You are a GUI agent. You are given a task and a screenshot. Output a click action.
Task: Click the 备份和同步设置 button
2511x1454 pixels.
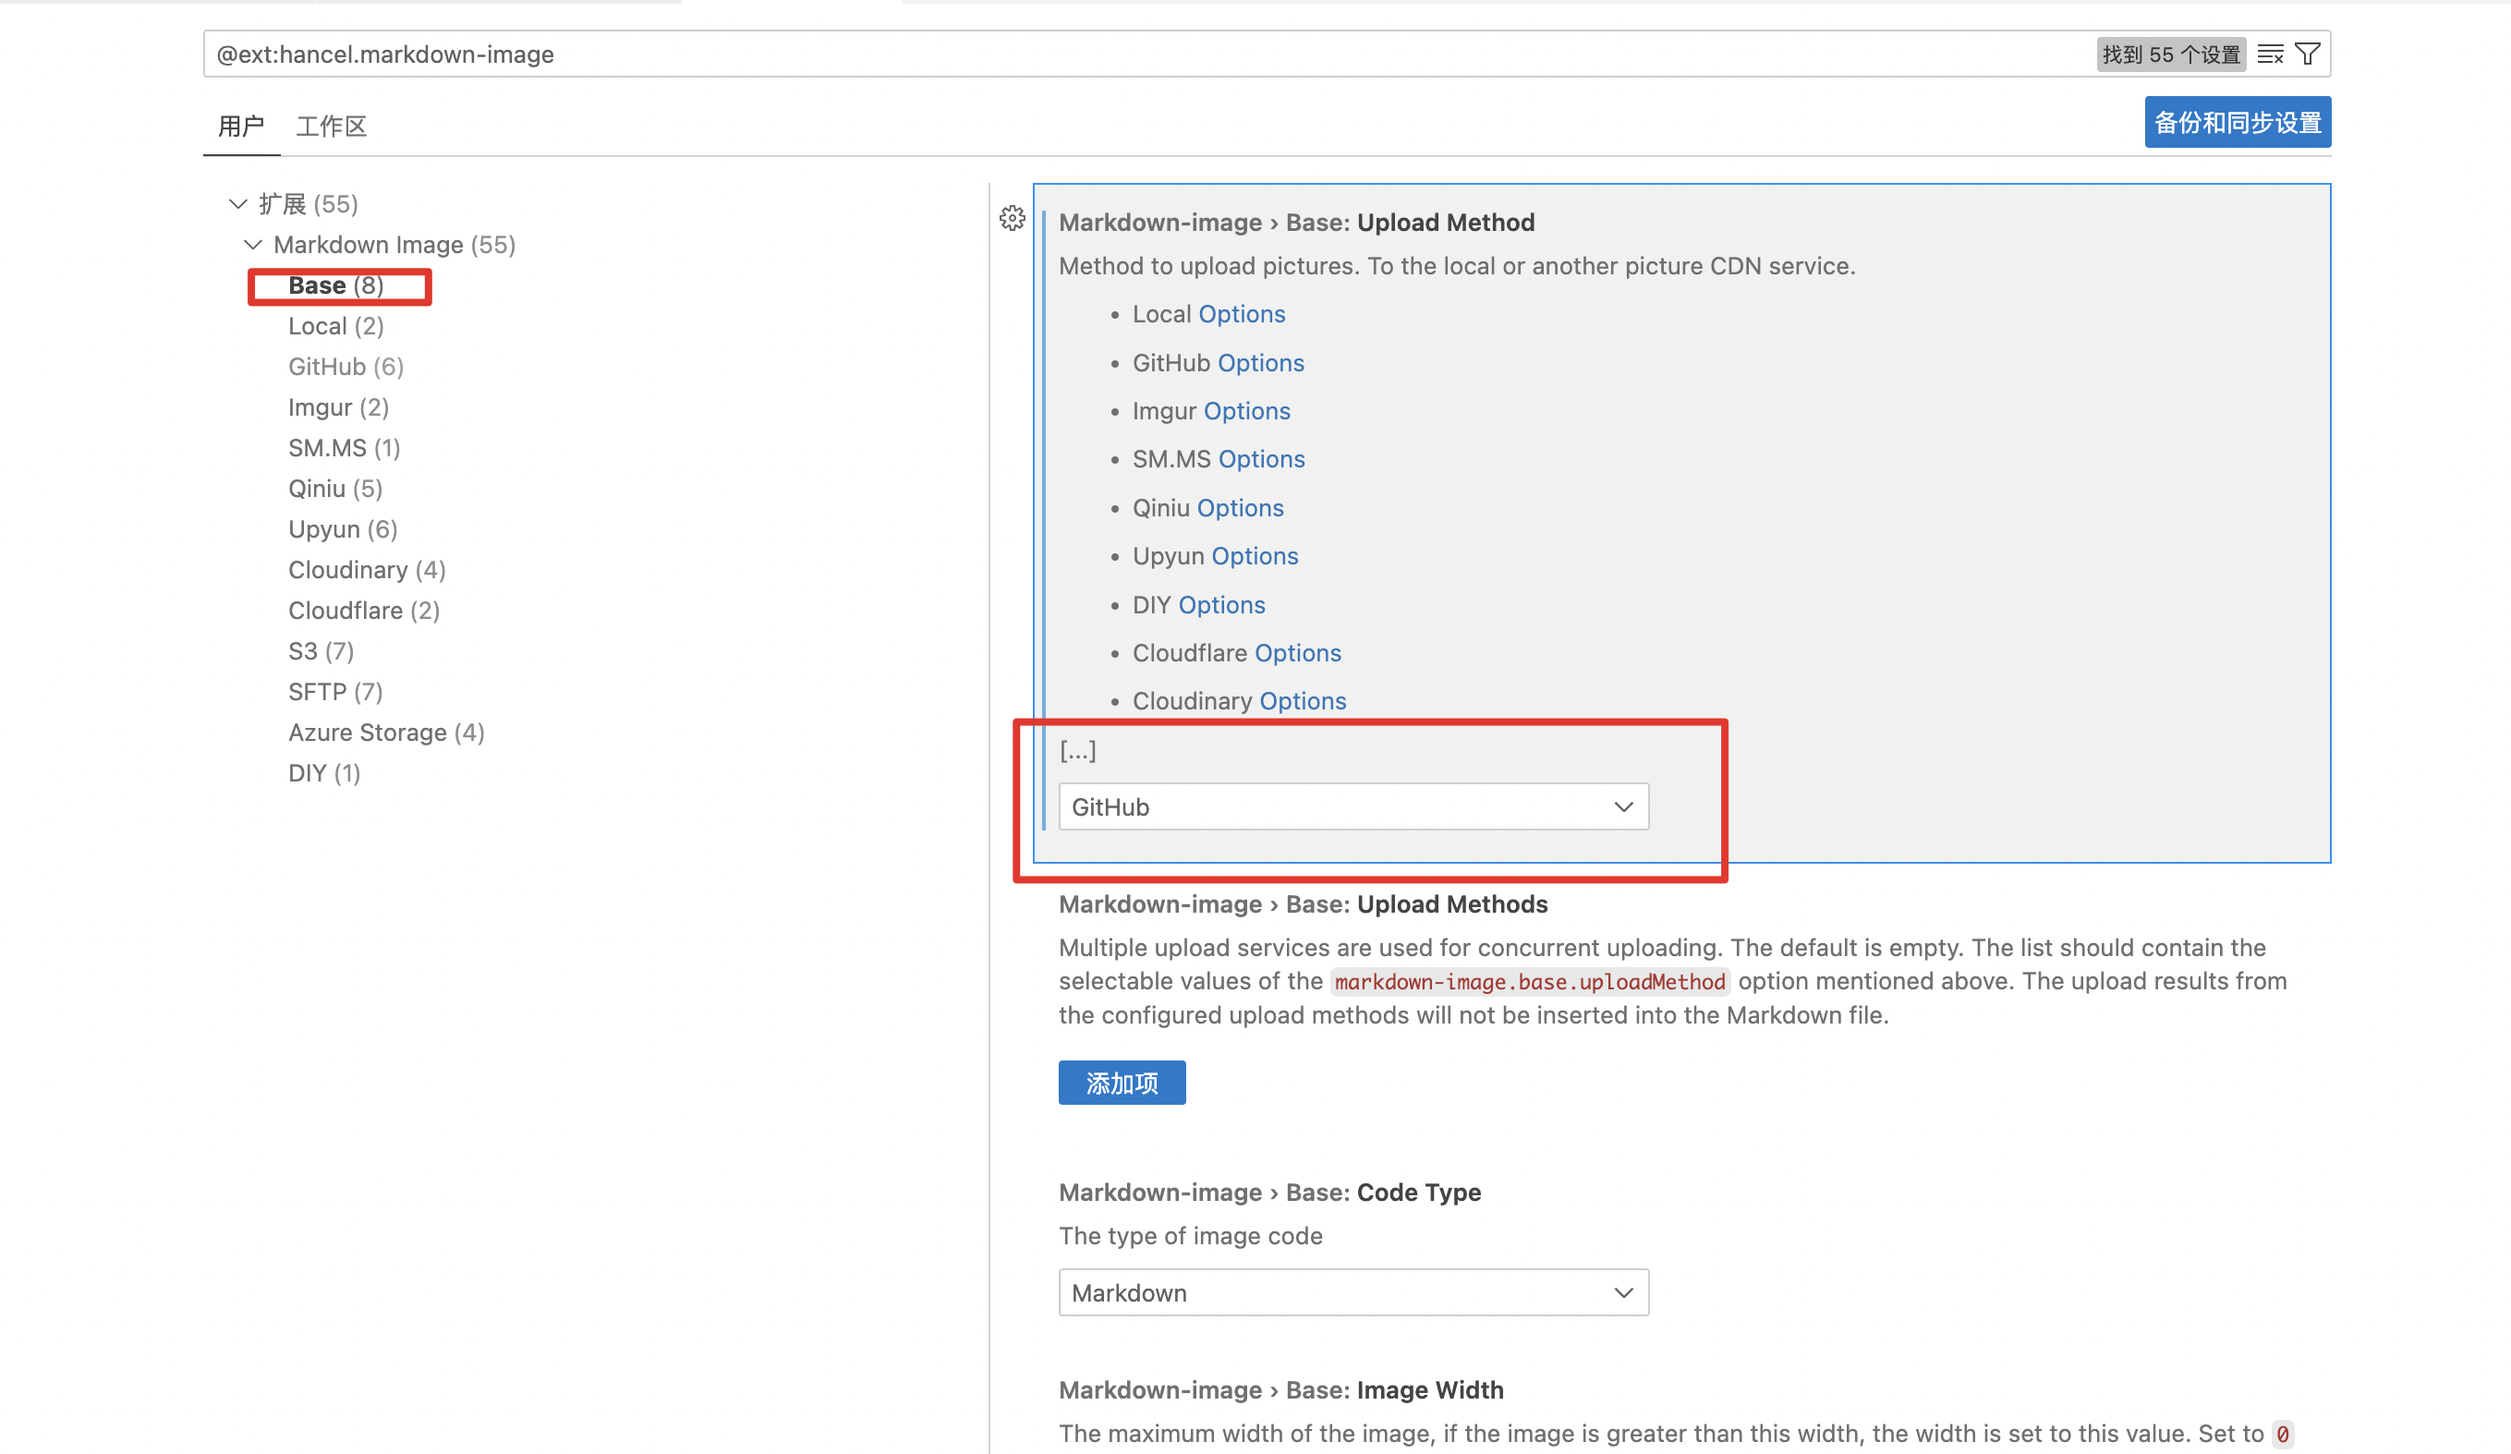click(x=2237, y=123)
